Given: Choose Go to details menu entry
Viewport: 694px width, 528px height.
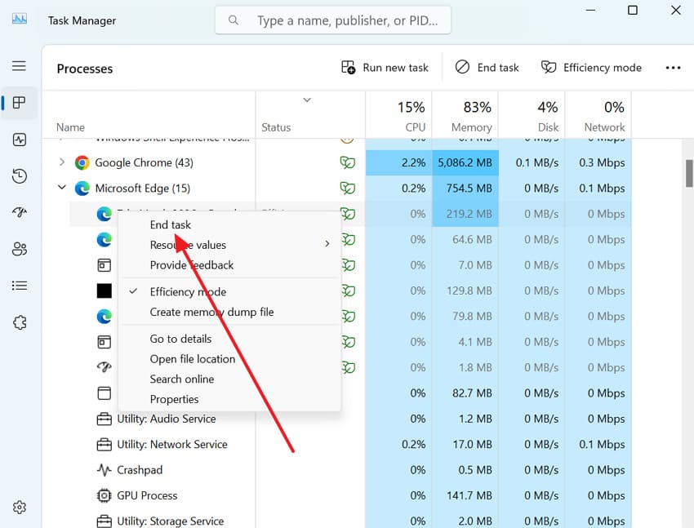Looking at the screenshot, I should (x=180, y=339).
